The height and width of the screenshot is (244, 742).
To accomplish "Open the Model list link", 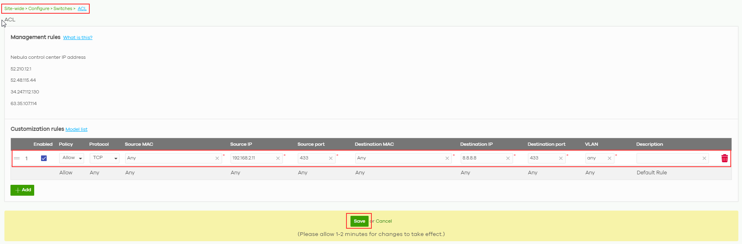I will click(x=76, y=129).
